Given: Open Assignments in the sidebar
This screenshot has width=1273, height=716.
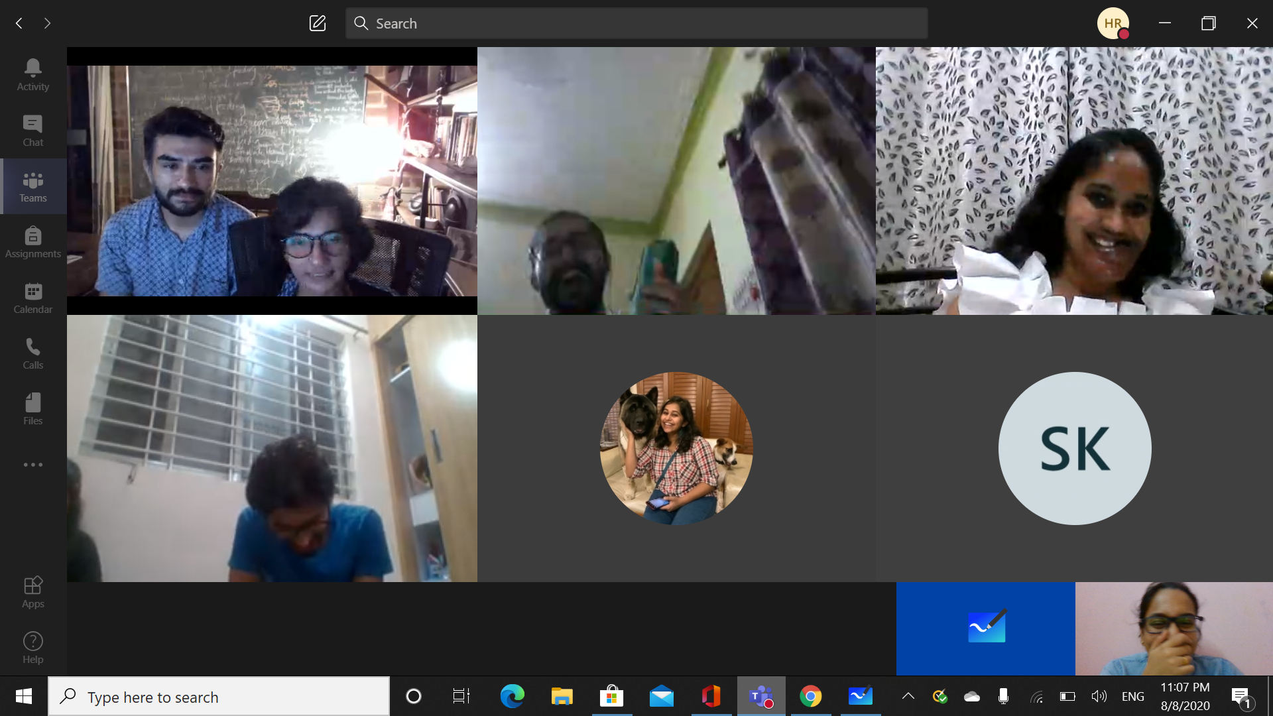Looking at the screenshot, I should pyautogui.click(x=32, y=242).
